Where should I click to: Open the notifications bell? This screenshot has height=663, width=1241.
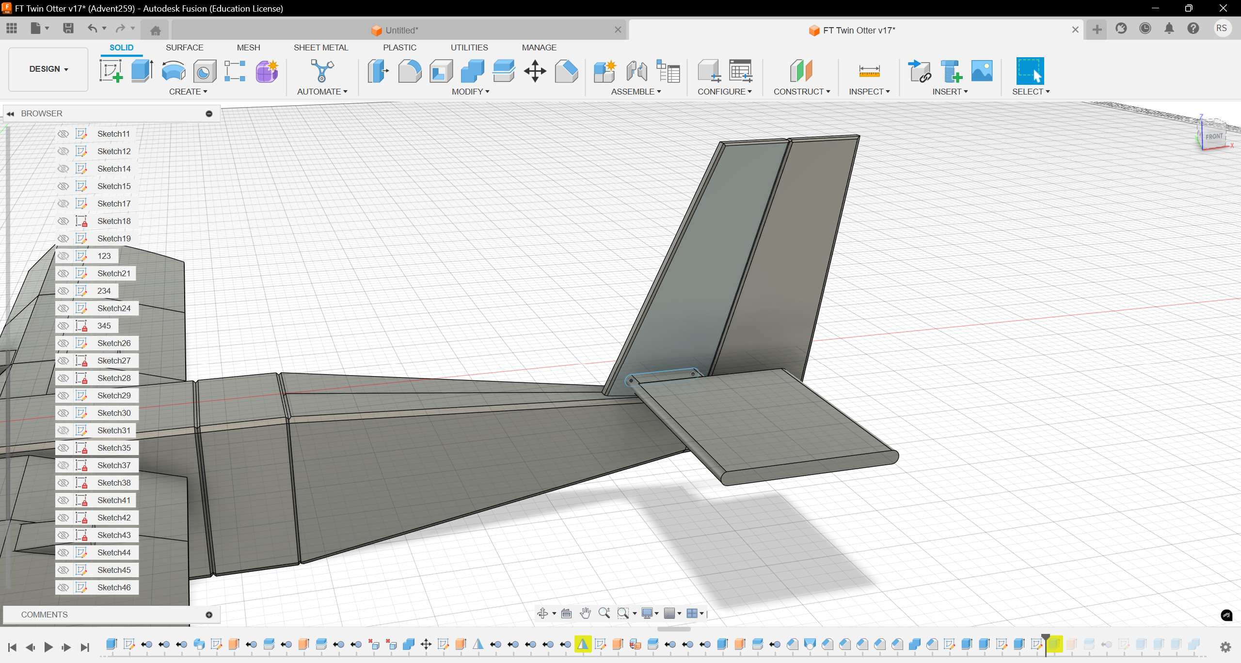1169,29
